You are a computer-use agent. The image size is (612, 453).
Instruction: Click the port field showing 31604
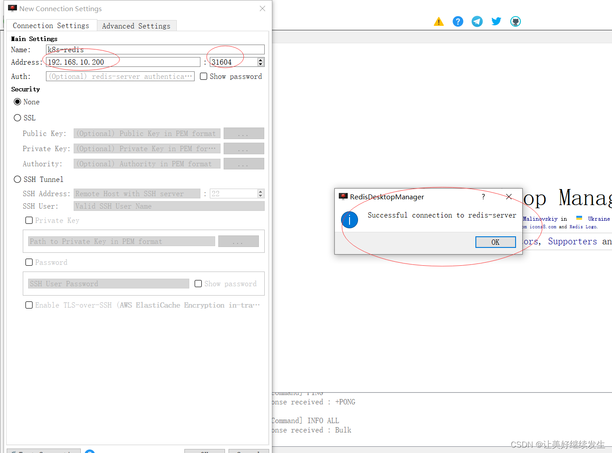click(x=234, y=62)
